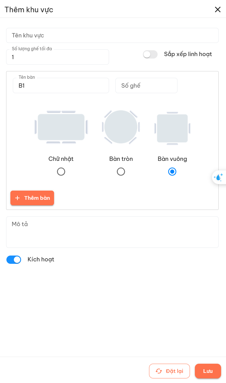Click the floating water drop sparkle icon
This screenshot has height=383, width=226.
[x=219, y=177]
